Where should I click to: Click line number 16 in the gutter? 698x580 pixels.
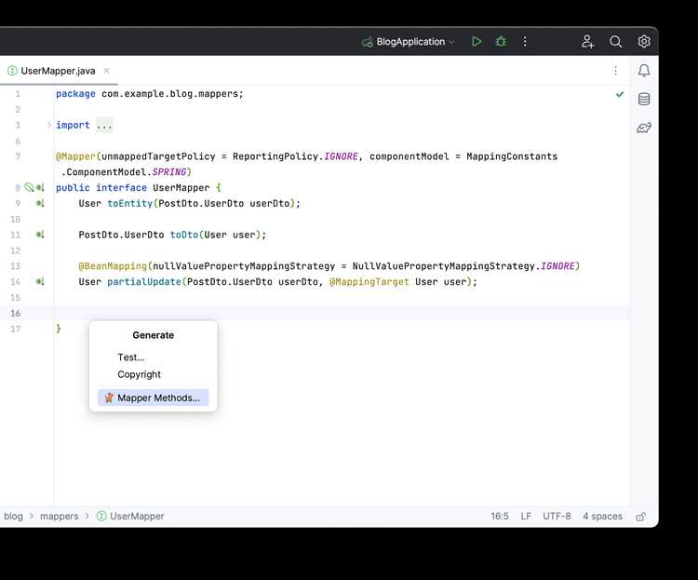point(16,313)
